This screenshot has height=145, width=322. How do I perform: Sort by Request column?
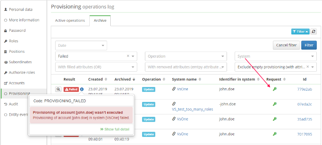(x=276, y=79)
